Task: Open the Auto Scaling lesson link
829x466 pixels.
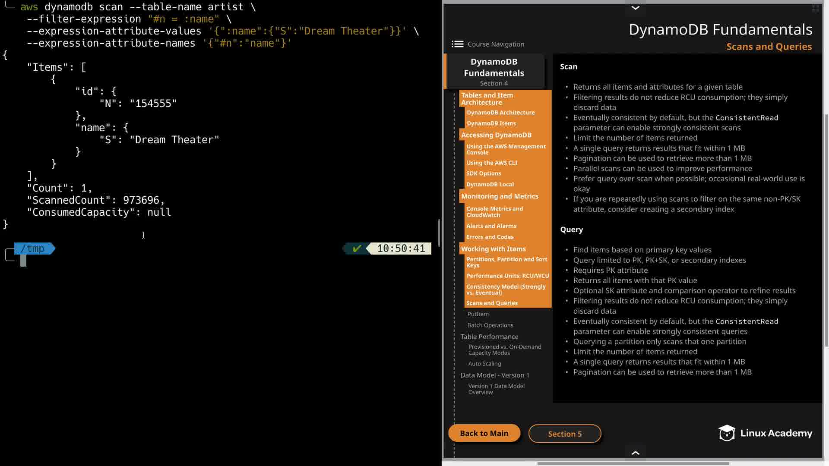Action: [x=484, y=364]
